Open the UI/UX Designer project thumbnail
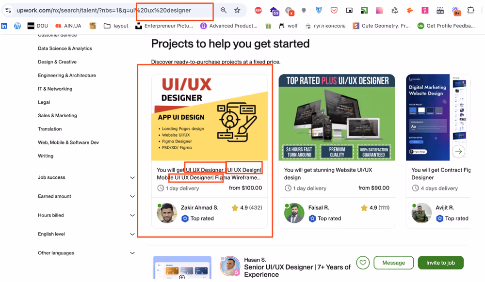485x282 pixels. pos(210,117)
